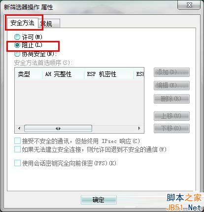
Task: Click right arrow of horizontal scrollbar
Action: (x=139, y=128)
